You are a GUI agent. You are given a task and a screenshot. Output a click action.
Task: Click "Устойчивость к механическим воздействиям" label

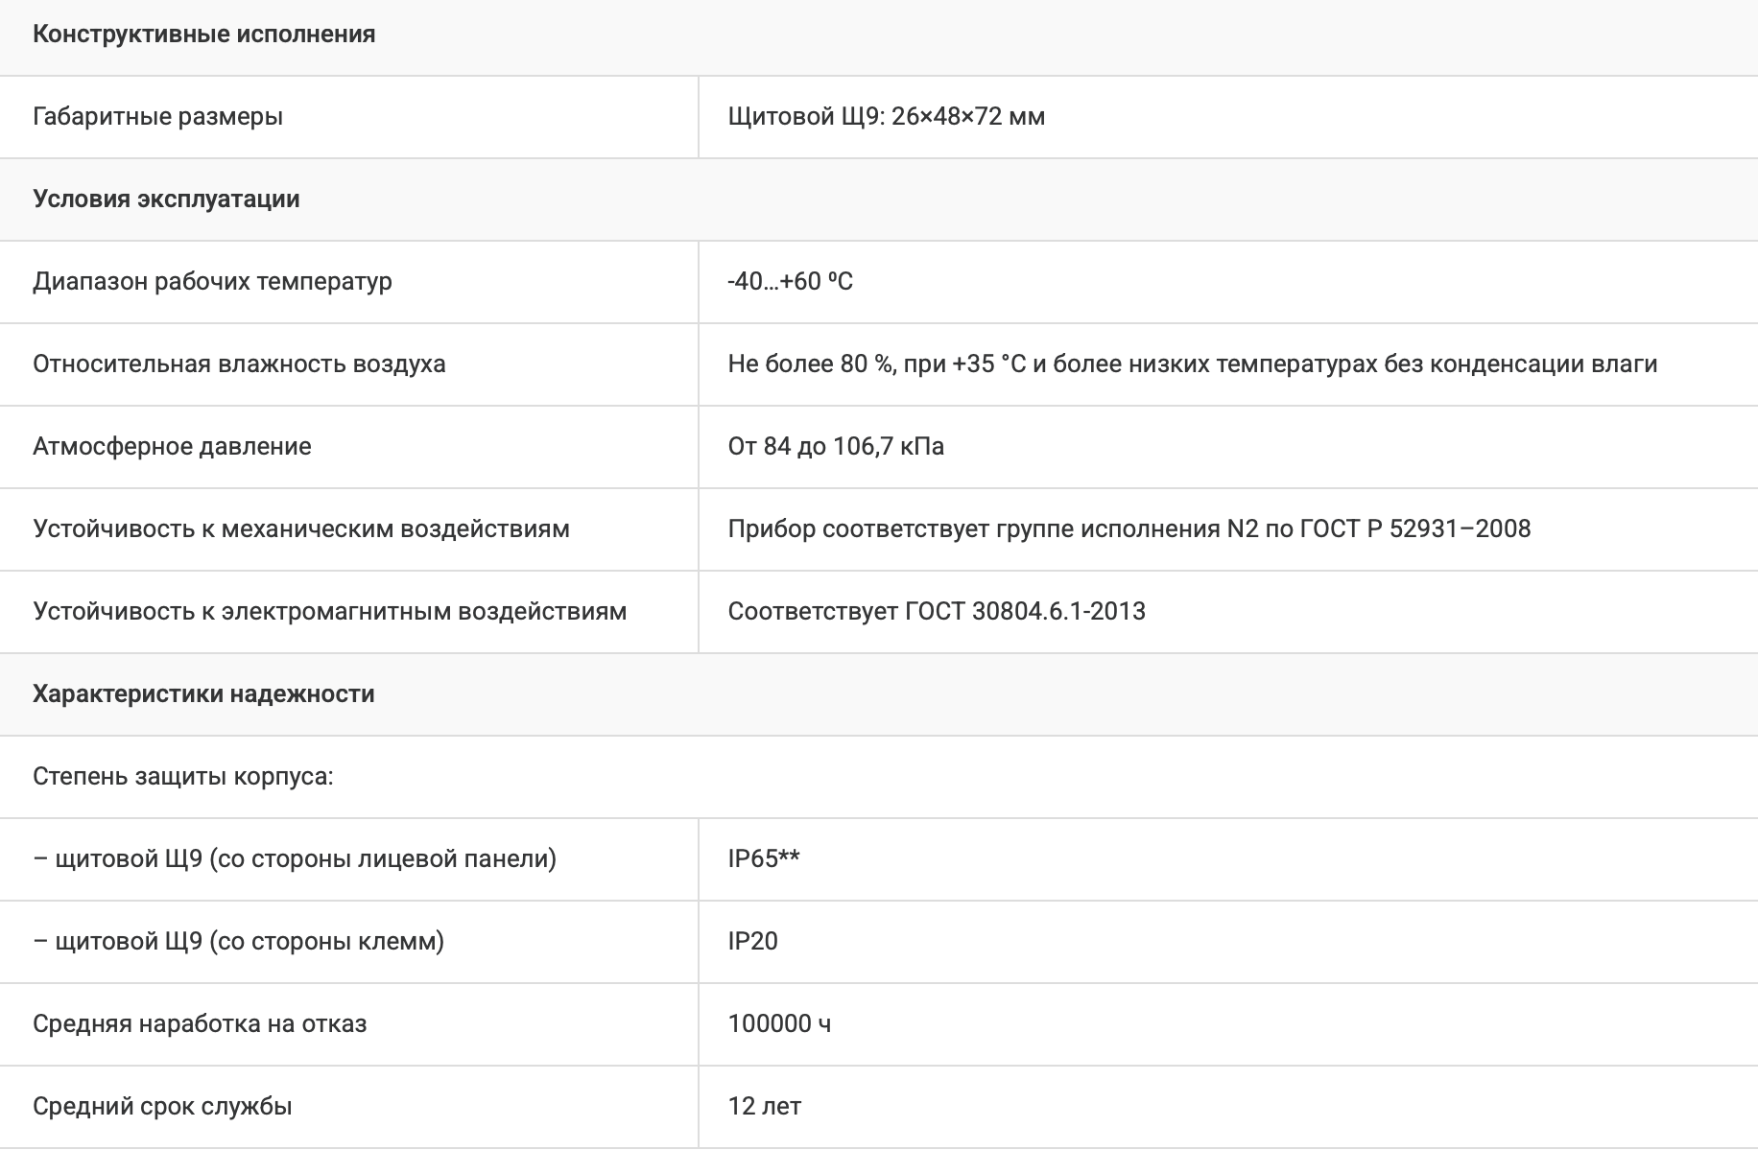pos(301,529)
